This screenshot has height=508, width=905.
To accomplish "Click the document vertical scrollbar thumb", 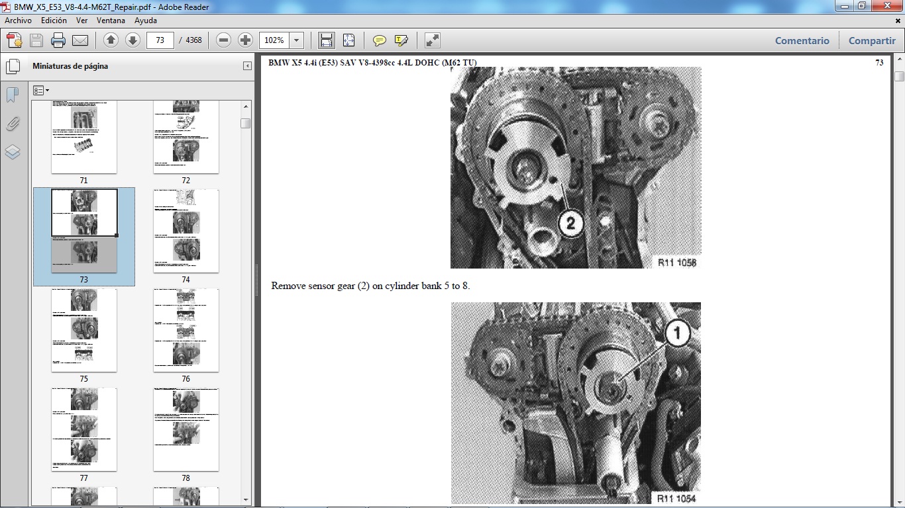I will coord(899,76).
